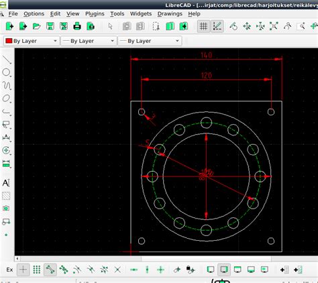The height and width of the screenshot is (283, 318).
Task: Select the Line tool in left toolbar
Action: [7, 59]
